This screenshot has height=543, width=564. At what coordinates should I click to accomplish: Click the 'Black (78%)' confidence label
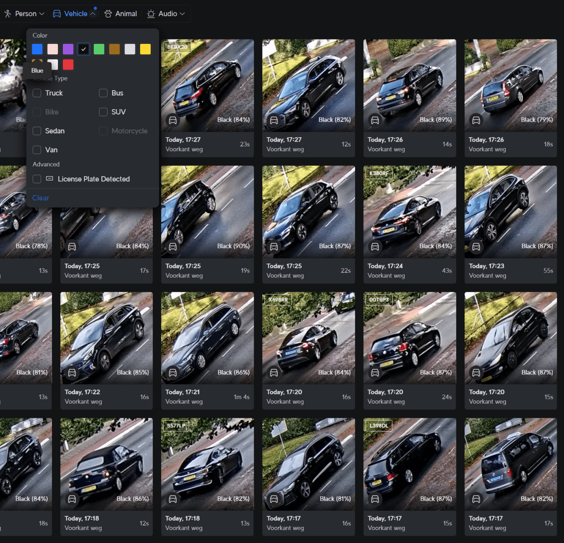click(x=31, y=246)
